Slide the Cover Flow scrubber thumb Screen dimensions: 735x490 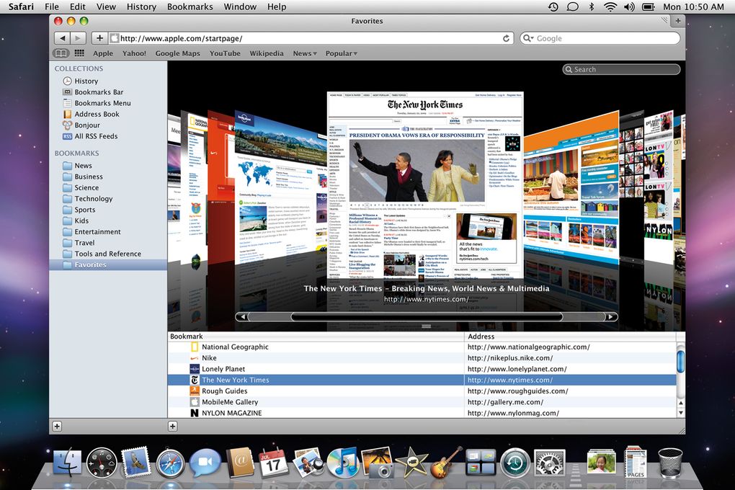(x=427, y=317)
